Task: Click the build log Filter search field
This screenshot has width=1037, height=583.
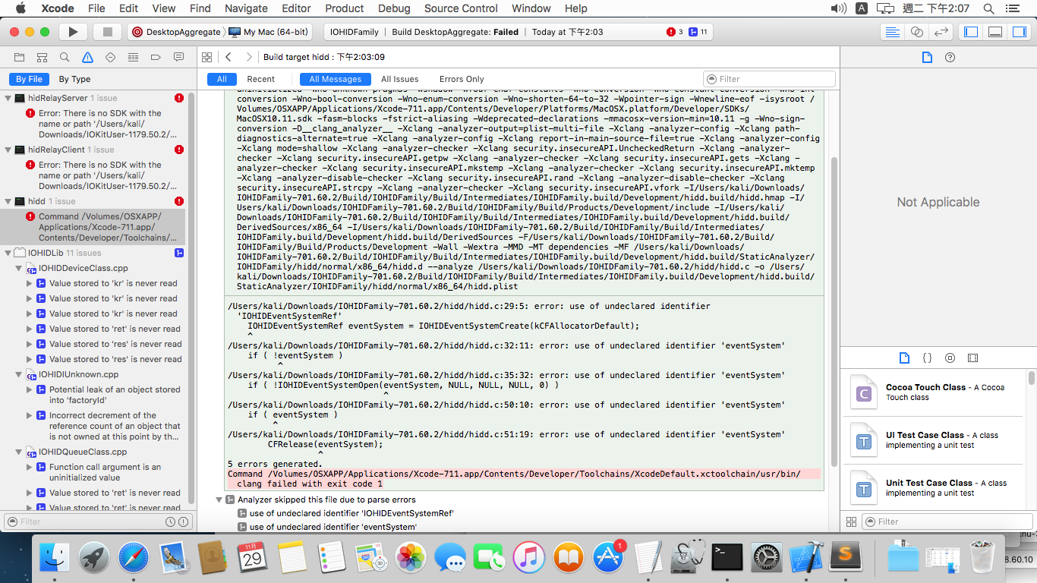Action: (769, 79)
